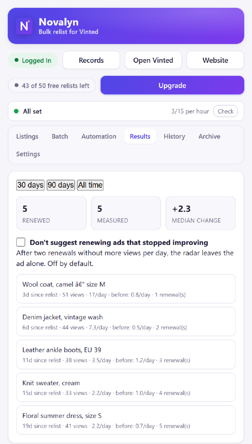252x444 pixels.
Task: Click the 3/15 per hour text
Action: (190, 111)
